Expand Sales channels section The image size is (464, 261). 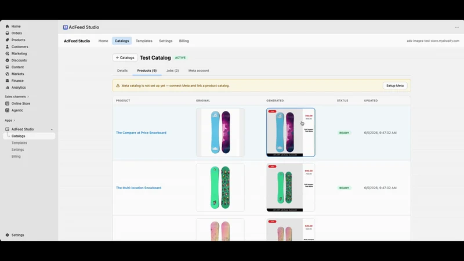pos(17,96)
